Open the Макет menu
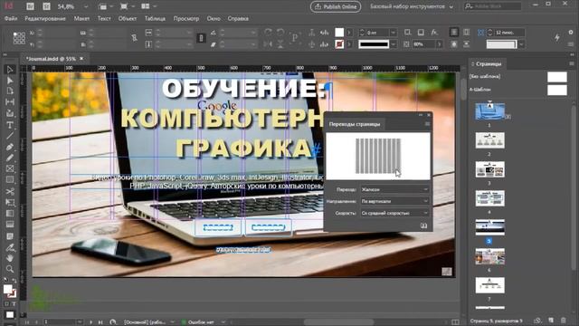The width and height of the screenshot is (579, 326). coord(81,18)
